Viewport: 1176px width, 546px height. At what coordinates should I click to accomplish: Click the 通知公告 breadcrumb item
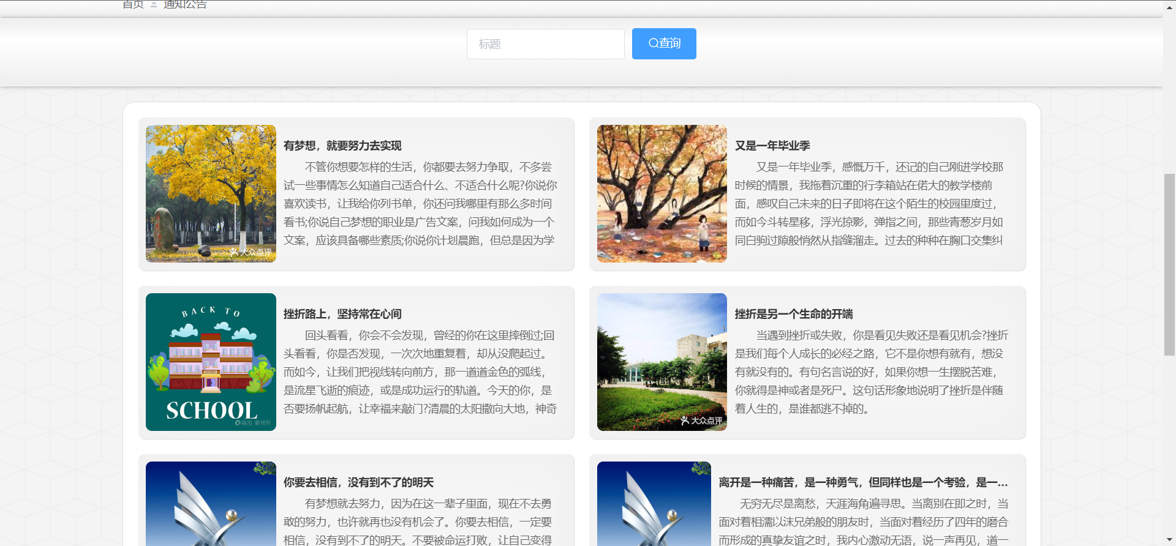coord(185,4)
